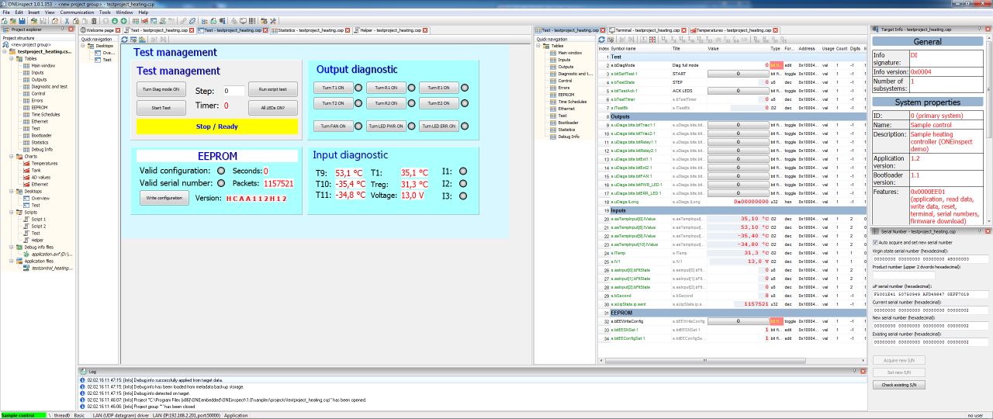Viewport: 993px width, 419px height.
Task: Collapse the Debug info files node
Action: pos(12,247)
